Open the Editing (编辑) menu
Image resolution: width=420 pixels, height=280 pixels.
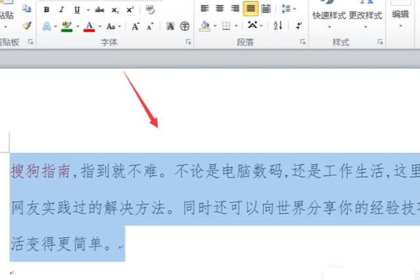point(400,15)
